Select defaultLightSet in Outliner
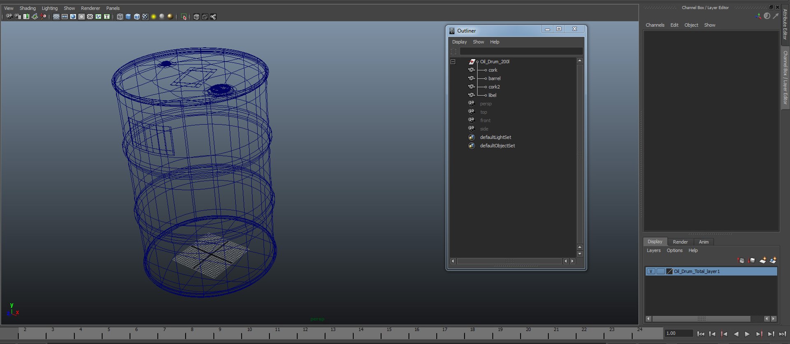This screenshot has height=344, width=790. pyautogui.click(x=495, y=138)
